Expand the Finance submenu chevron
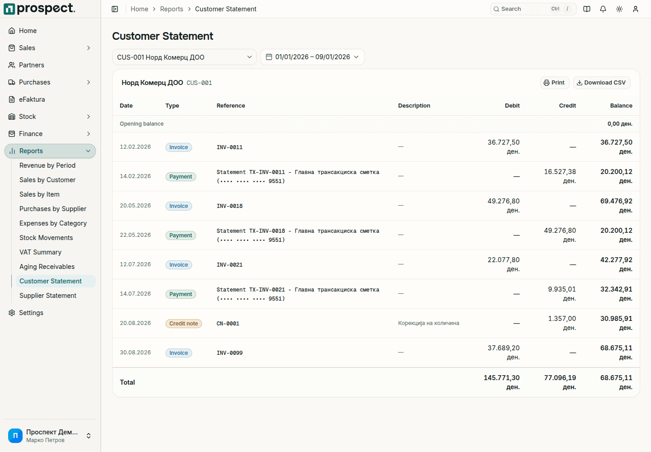Viewport: 651px width, 452px height. [x=89, y=134]
